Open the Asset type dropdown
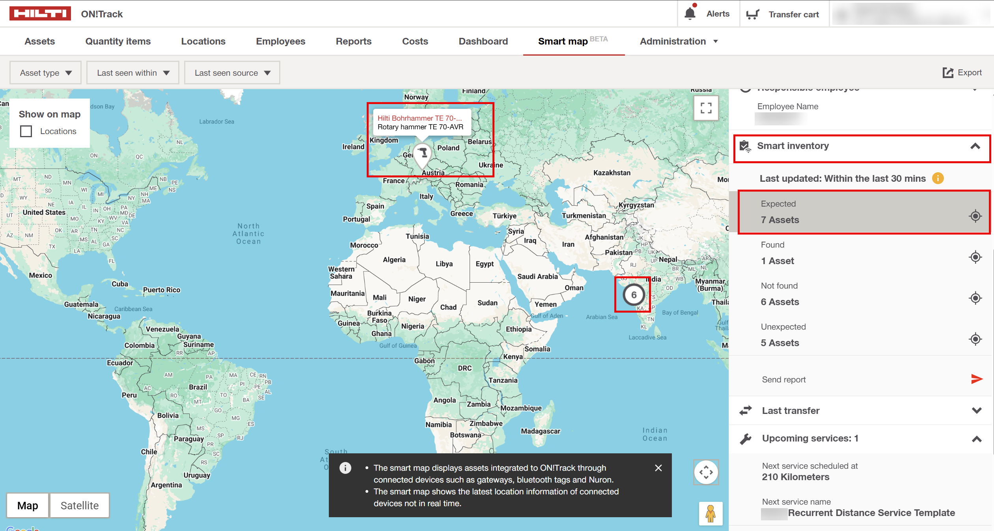This screenshot has height=531, width=994. 46,73
